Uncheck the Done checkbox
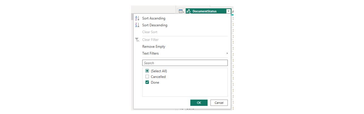The image size is (364, 114). coord(147,83)
